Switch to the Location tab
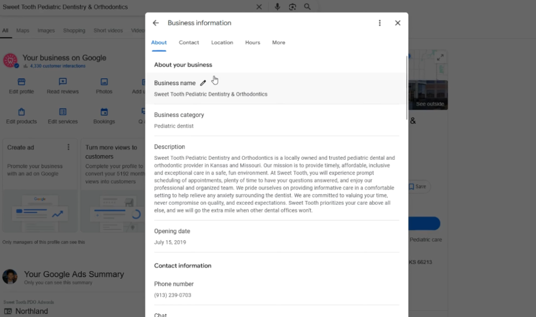The width and height of the screenshot is (536, 317). point(222,43)
